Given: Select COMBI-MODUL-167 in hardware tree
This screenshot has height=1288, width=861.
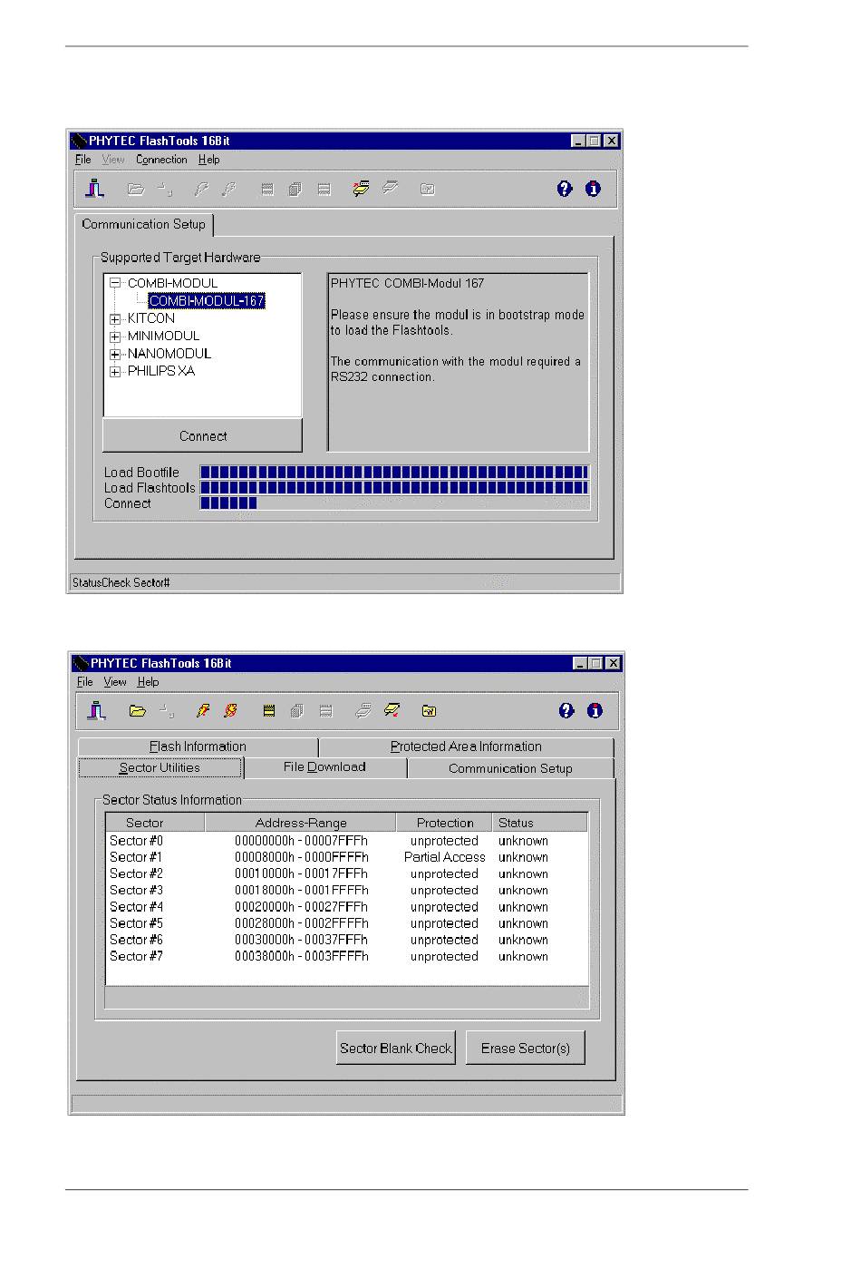Looking at the screenshot, I should [207, 301].
